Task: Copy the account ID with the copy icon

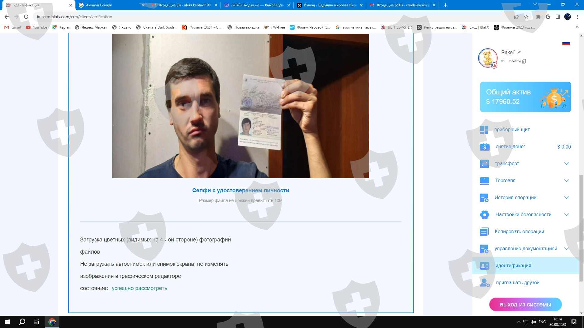Action: click(524, 61)
